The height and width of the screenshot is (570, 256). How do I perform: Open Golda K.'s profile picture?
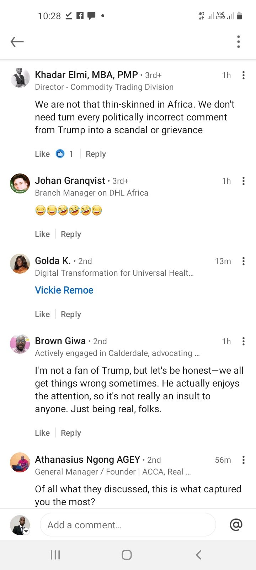click(x=20, y=264)
